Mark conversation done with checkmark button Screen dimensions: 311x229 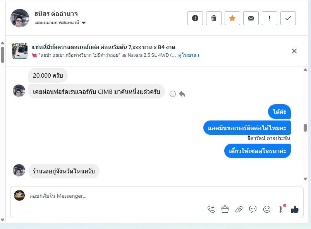[x=288, y=18]
